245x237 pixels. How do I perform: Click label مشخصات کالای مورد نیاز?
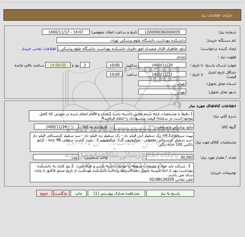coord(216,142)
